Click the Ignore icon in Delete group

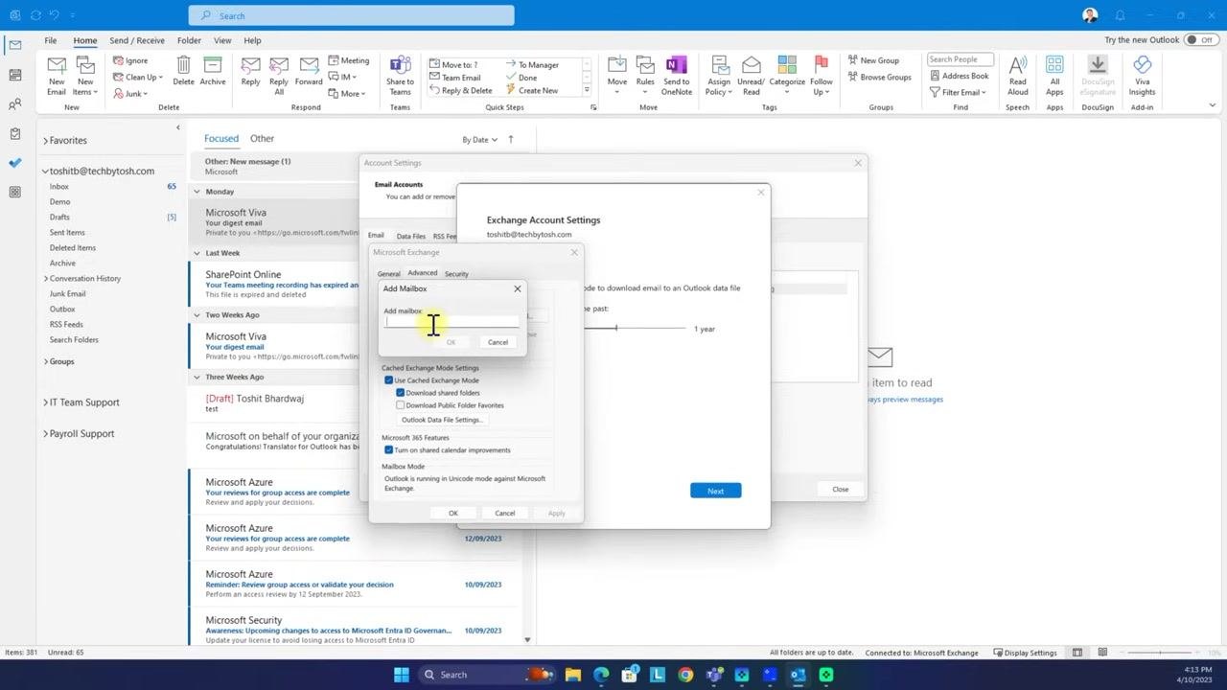[130, 60]
